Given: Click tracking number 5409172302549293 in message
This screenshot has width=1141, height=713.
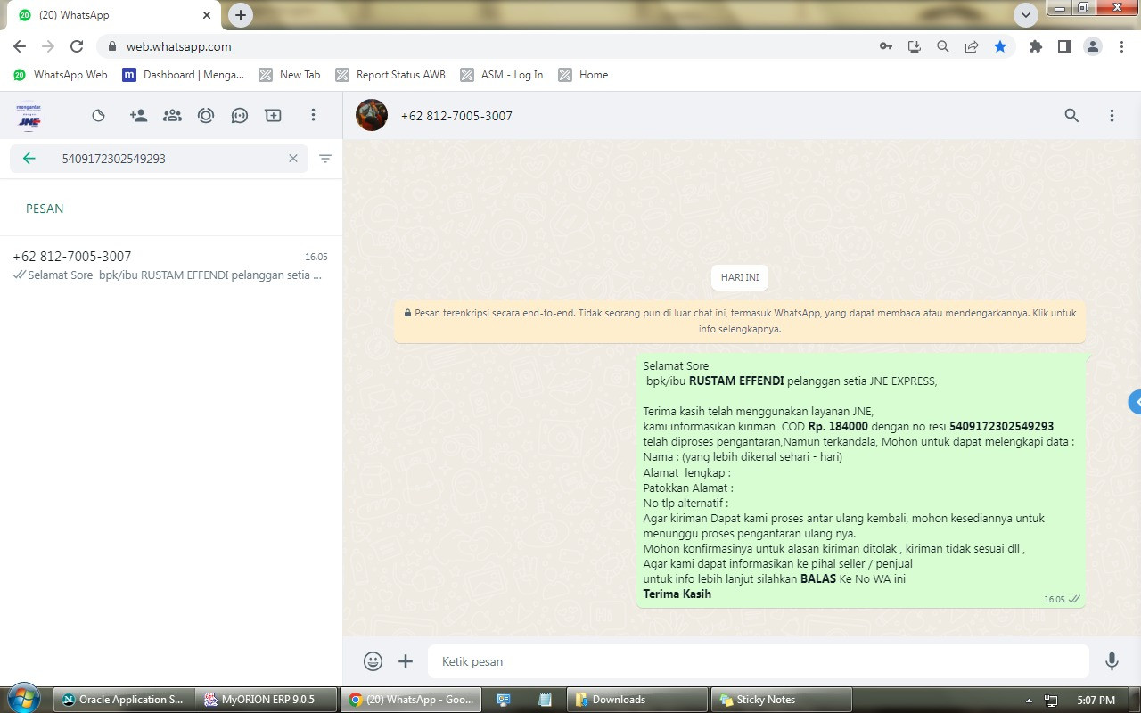Looking at the screenshot, I should (1001, 427).
